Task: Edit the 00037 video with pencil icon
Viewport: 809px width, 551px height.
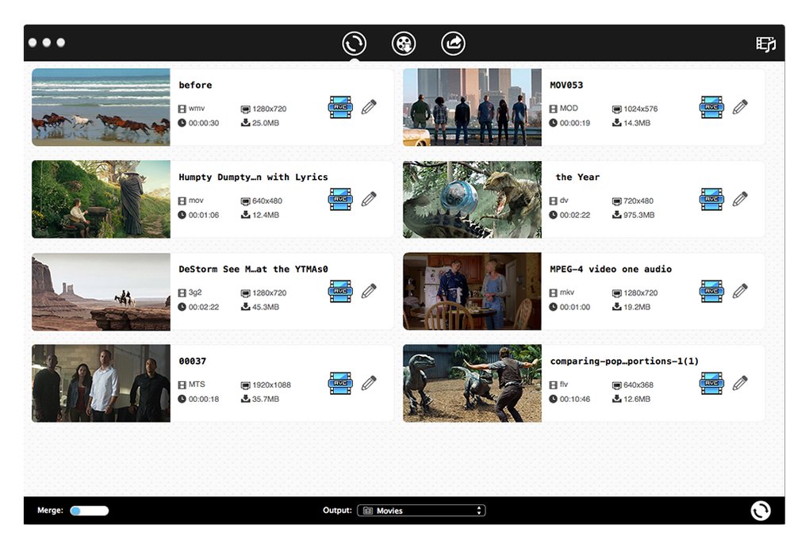Action: click(x=369, y=383)
